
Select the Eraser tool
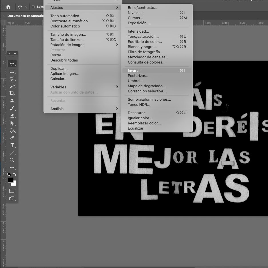point(12,116)
